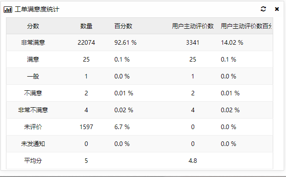Select the 不满意 row label
Image resolution: width=286 pixels, height=177 pixels.
pyautogui.click(x=33, y=93)
